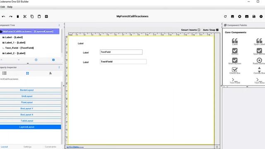
Task: Disable the Auto Snap checkbox
Action: click(x=217, y=30)
